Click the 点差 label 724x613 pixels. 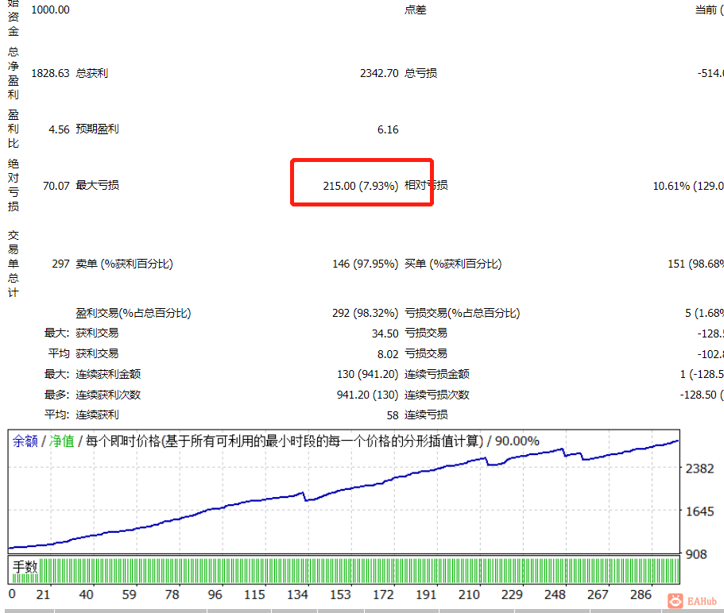(415, 10)
